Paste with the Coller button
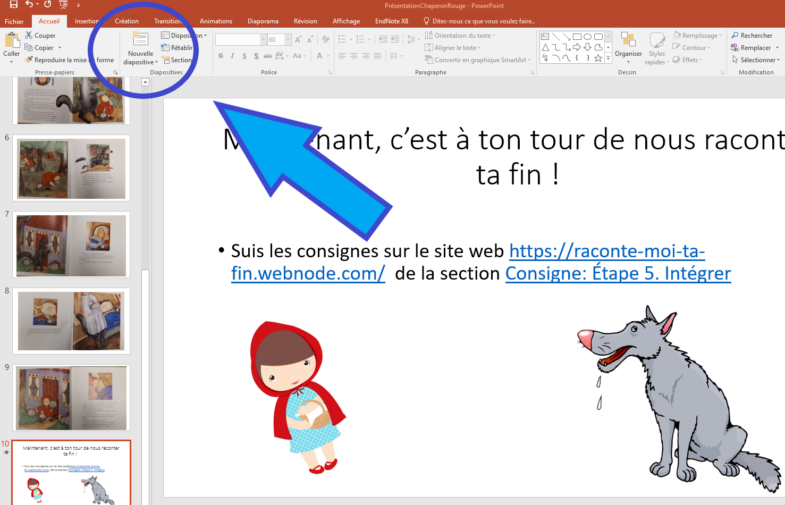This screenshot has height=505, width=785. (12, 47)
